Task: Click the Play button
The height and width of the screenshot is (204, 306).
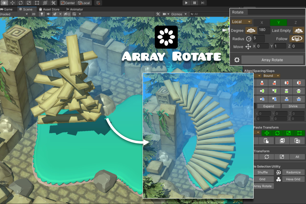Action: pyautogui.click(x=186, y=3)
